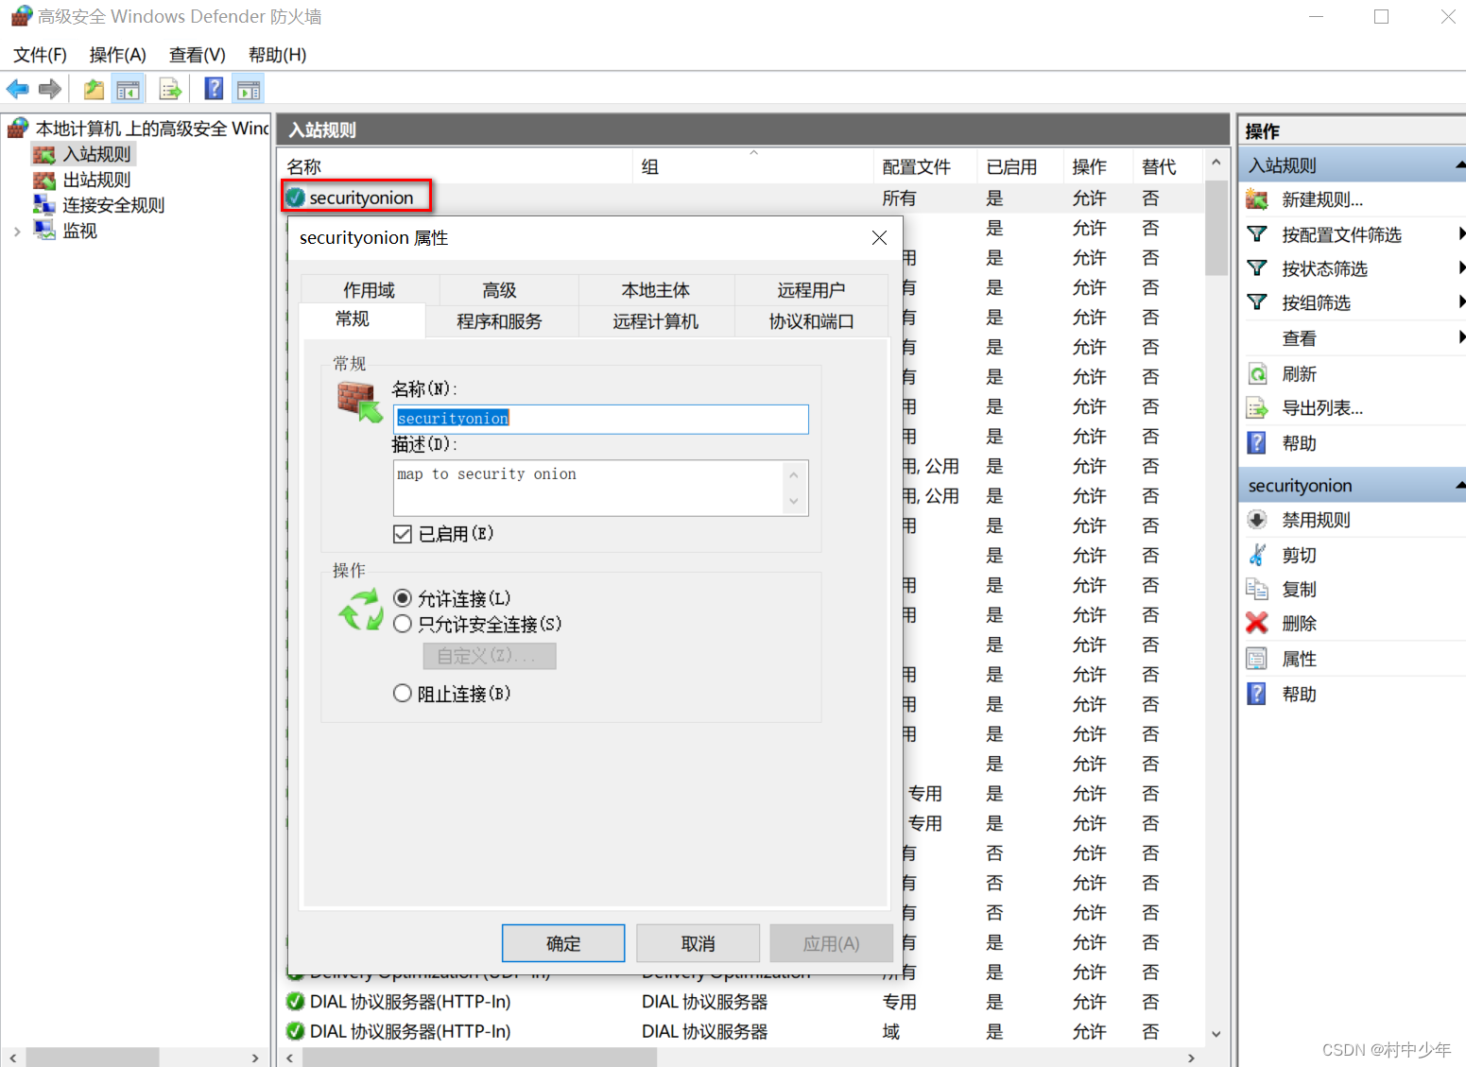Image resolution: width=1466 pixels, height=1067 pixels.
Task: Click the up-one-level folder toolbar icon
Action: tap(94, 90)
